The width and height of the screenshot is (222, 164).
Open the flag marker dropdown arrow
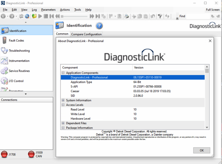(115, 16)
